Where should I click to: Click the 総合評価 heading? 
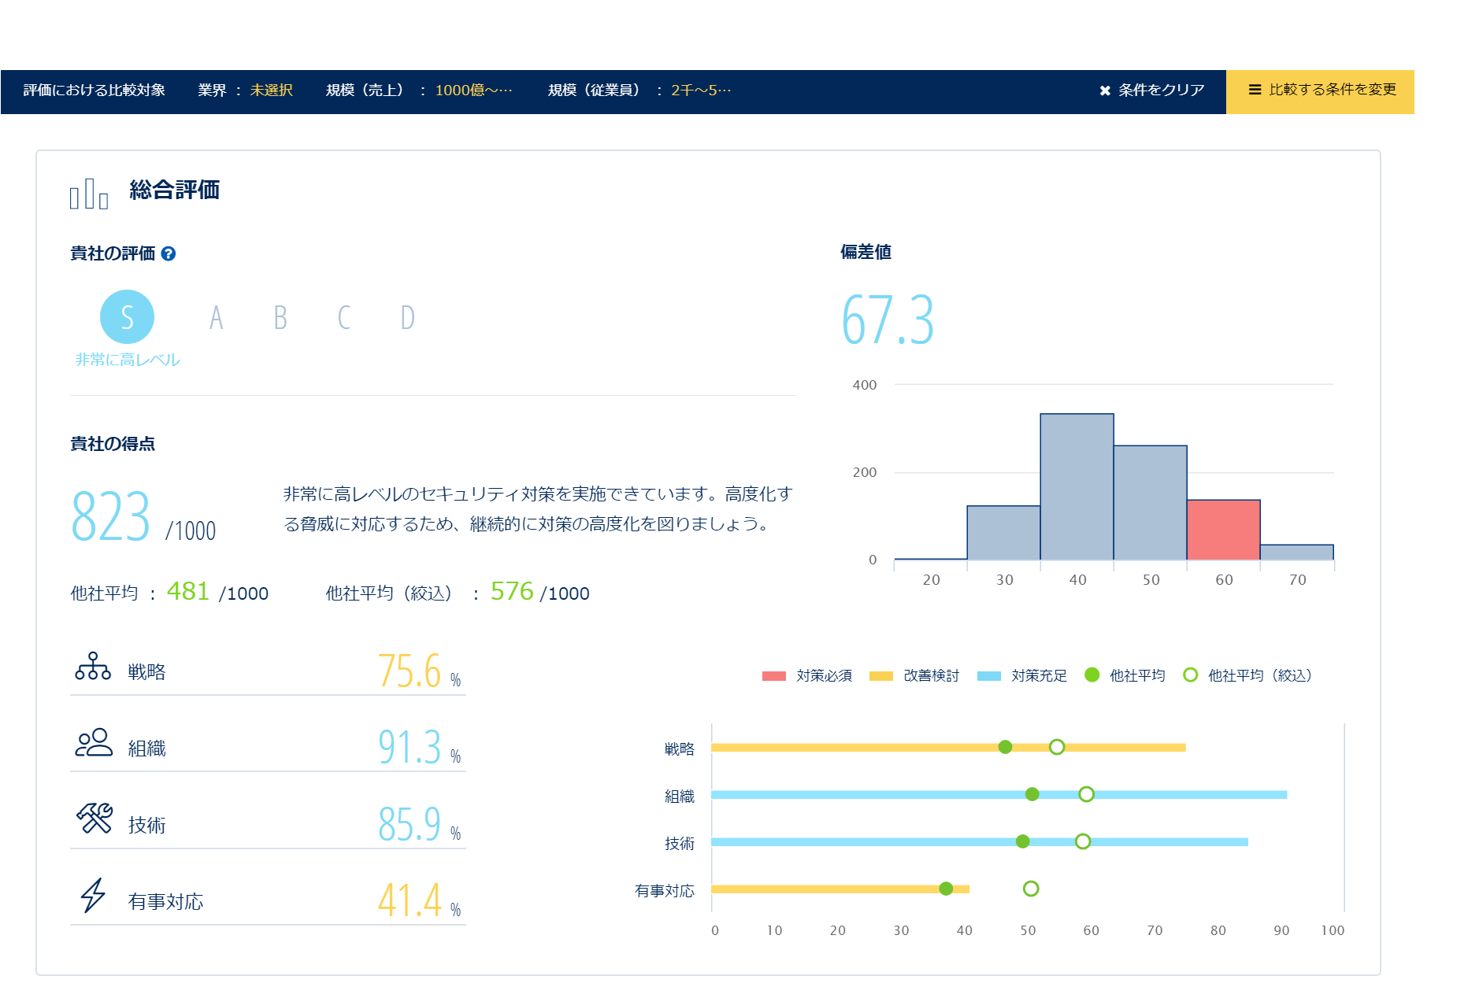pyautogui.click(x=174, y=190)
